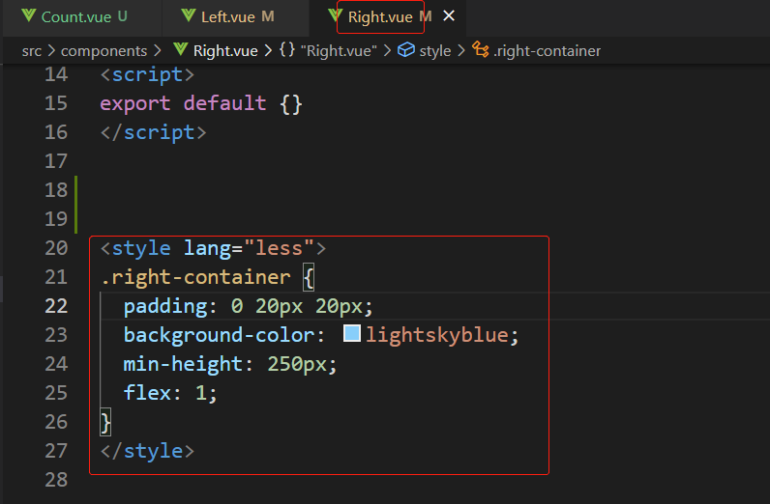Close the Right.vue tab
The width and height of the screenshot is (770, 504).
[x=448, y=16]
